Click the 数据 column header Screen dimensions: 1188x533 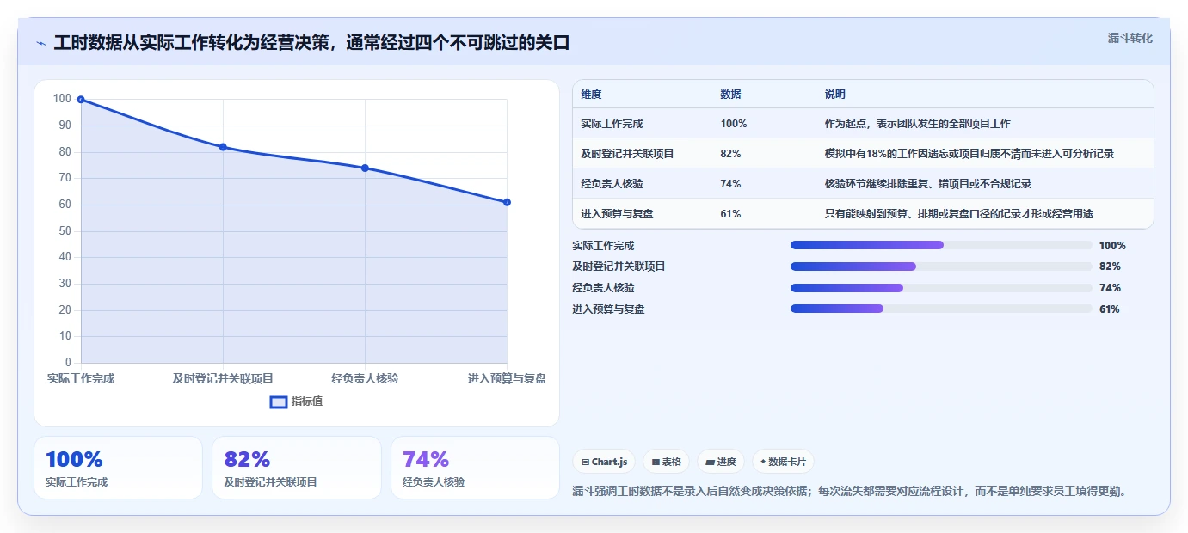coord(730,95)
